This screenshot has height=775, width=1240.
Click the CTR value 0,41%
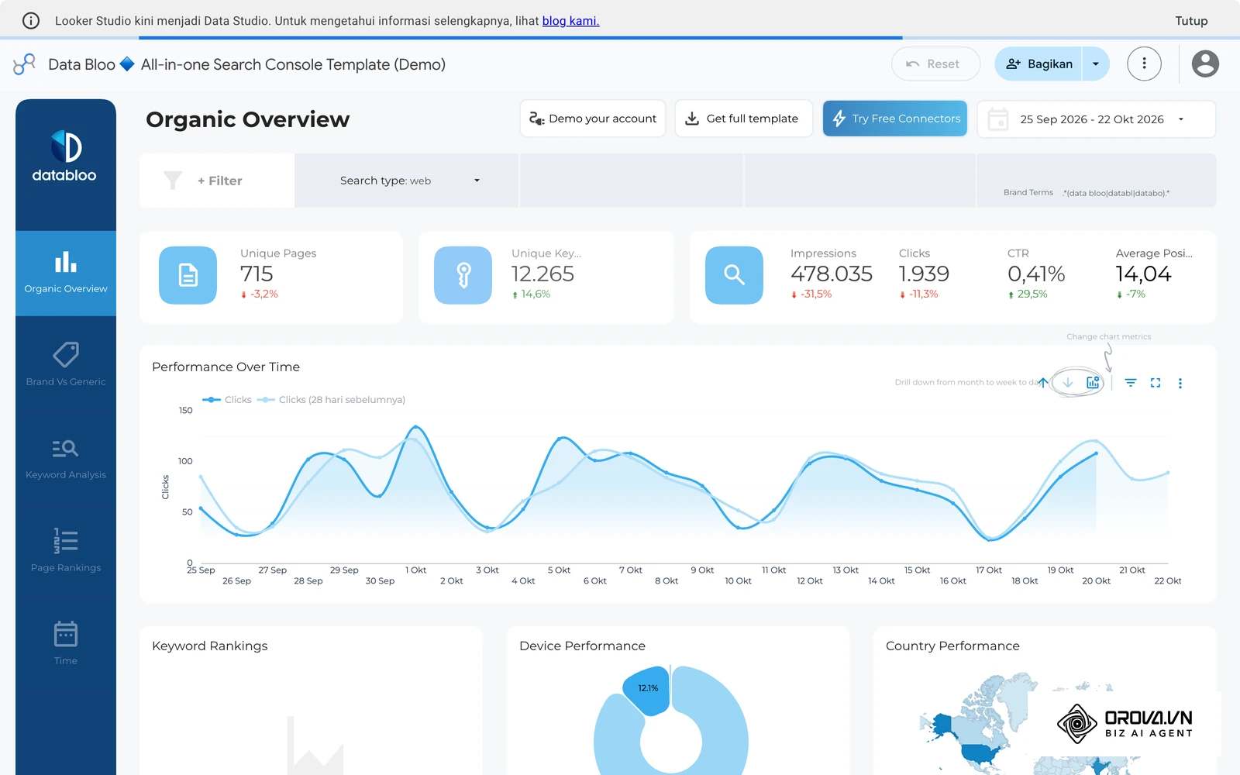tap(1036, 274)
